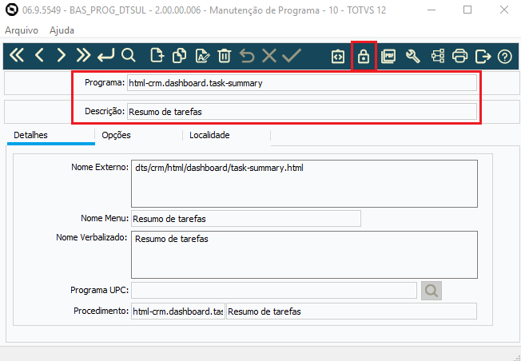Viewport: 521px width, 361px height.
Task: Open the hierarchy tree structure icon
Action: (438, 56)
